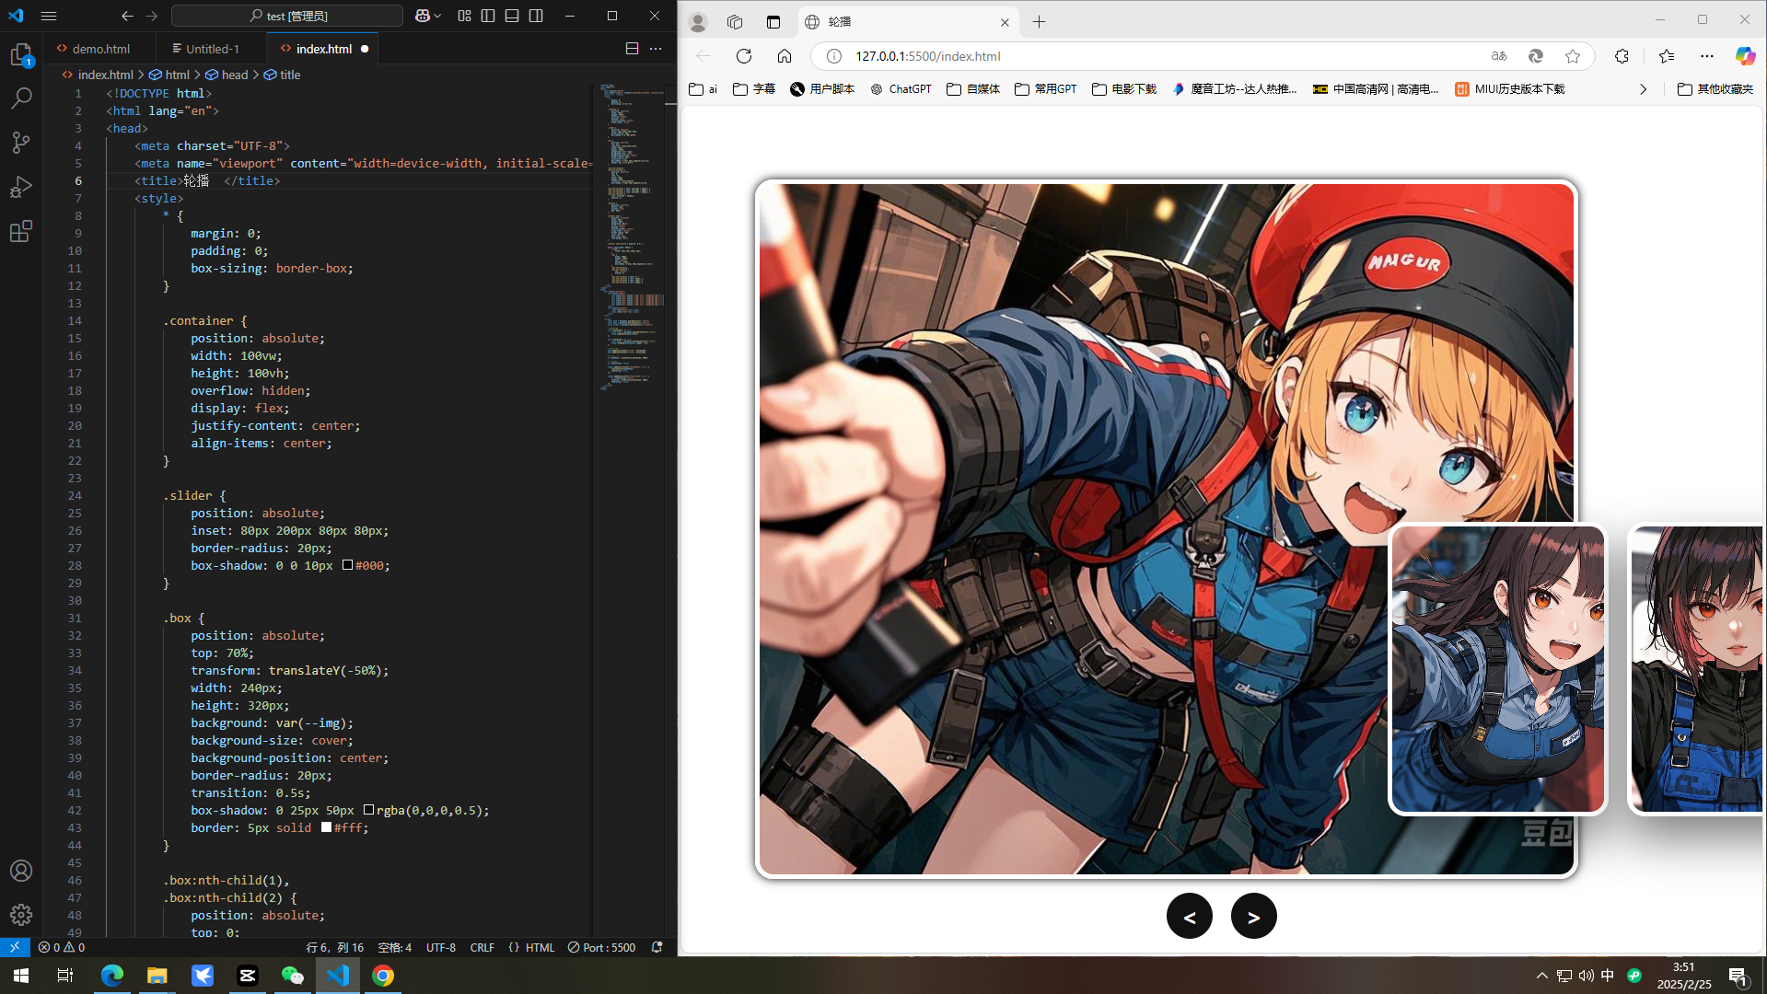Show more bookmarks with the overflow chevron
1767x994 pixels.
(x=1643, y=89)
